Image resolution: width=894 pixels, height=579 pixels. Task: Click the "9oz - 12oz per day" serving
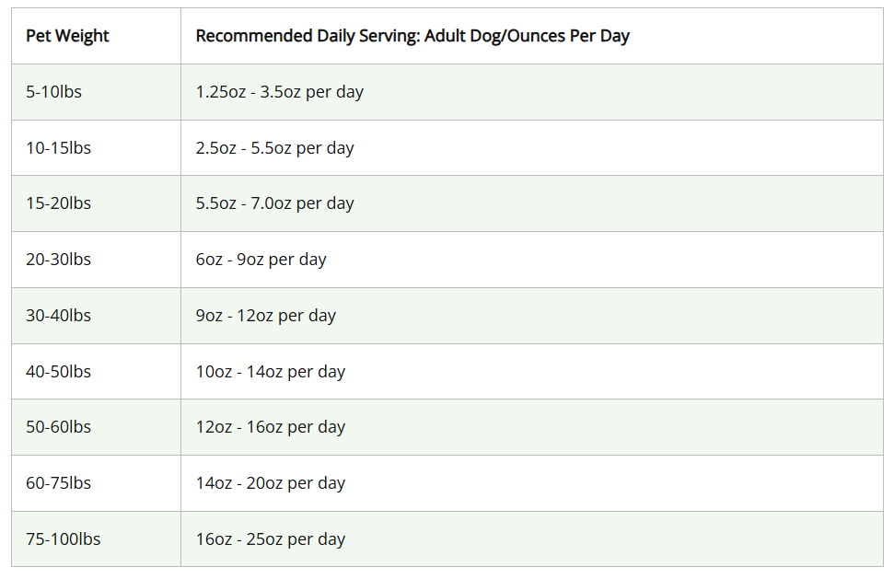(265, 316)
